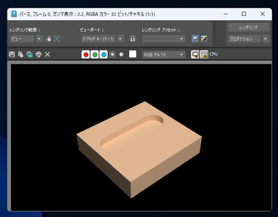Image resolution: width=278 pixels, height=217 pixels.
Task: Save the rendered image with disk icon
Action: pyautogui.click(x=12, y=55)
